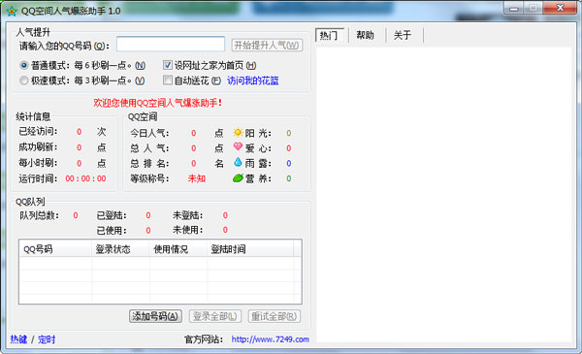Viewport: 582px width, 354px height.
Task: Click the 队列总数 label
Action: (39, 215)
